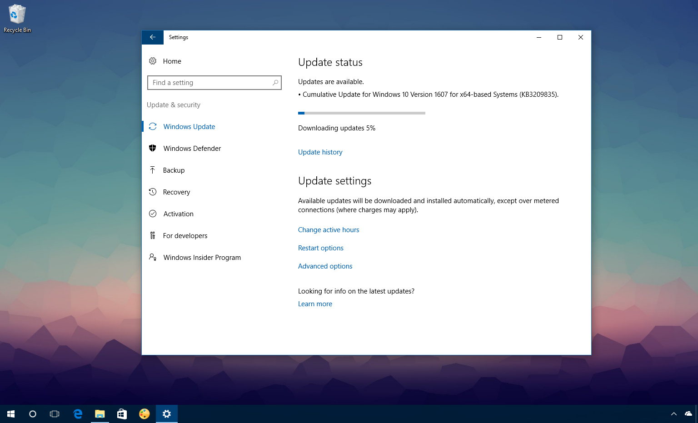Select Activation in the sidebar
The height and width of the screenshot is (423, 698).
tap(178, 214)
